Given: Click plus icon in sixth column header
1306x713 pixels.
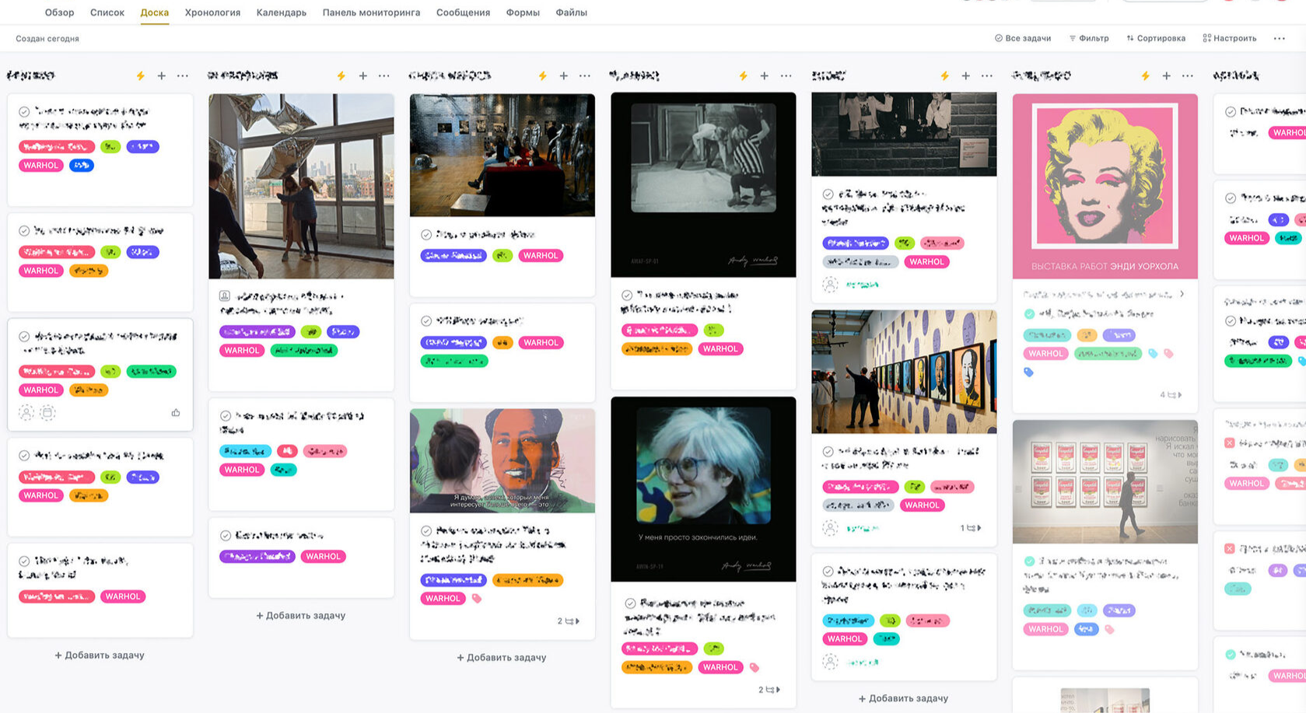Looking at the screenshot, I should click(1167, 75).
